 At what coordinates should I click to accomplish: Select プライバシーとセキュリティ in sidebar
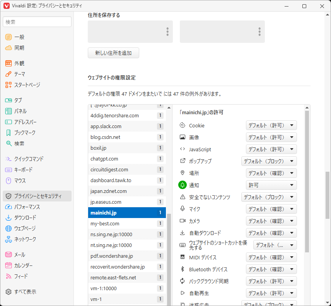click(x=37, y=196)
